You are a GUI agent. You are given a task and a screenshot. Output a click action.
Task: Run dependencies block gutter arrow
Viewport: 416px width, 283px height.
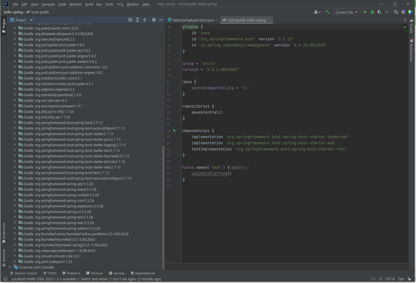coord(174,131)
